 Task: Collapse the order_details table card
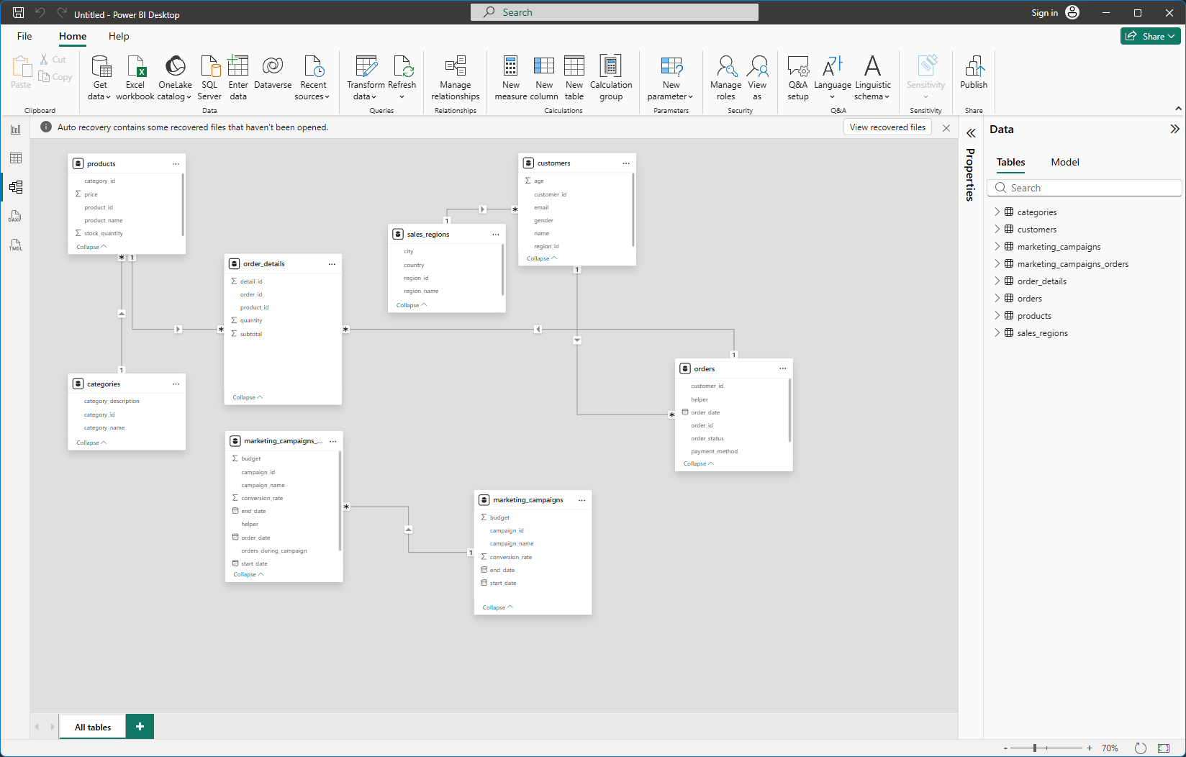tap(248, 397)
